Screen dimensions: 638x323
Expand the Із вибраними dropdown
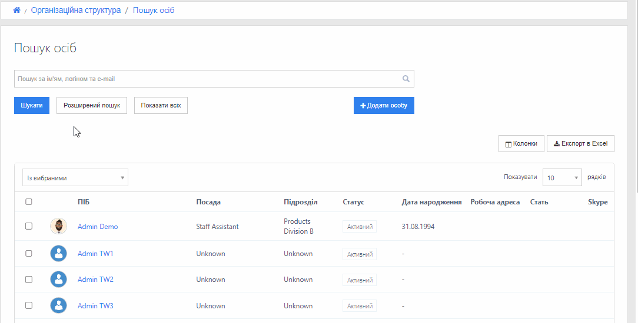click(x=75, y=178)
